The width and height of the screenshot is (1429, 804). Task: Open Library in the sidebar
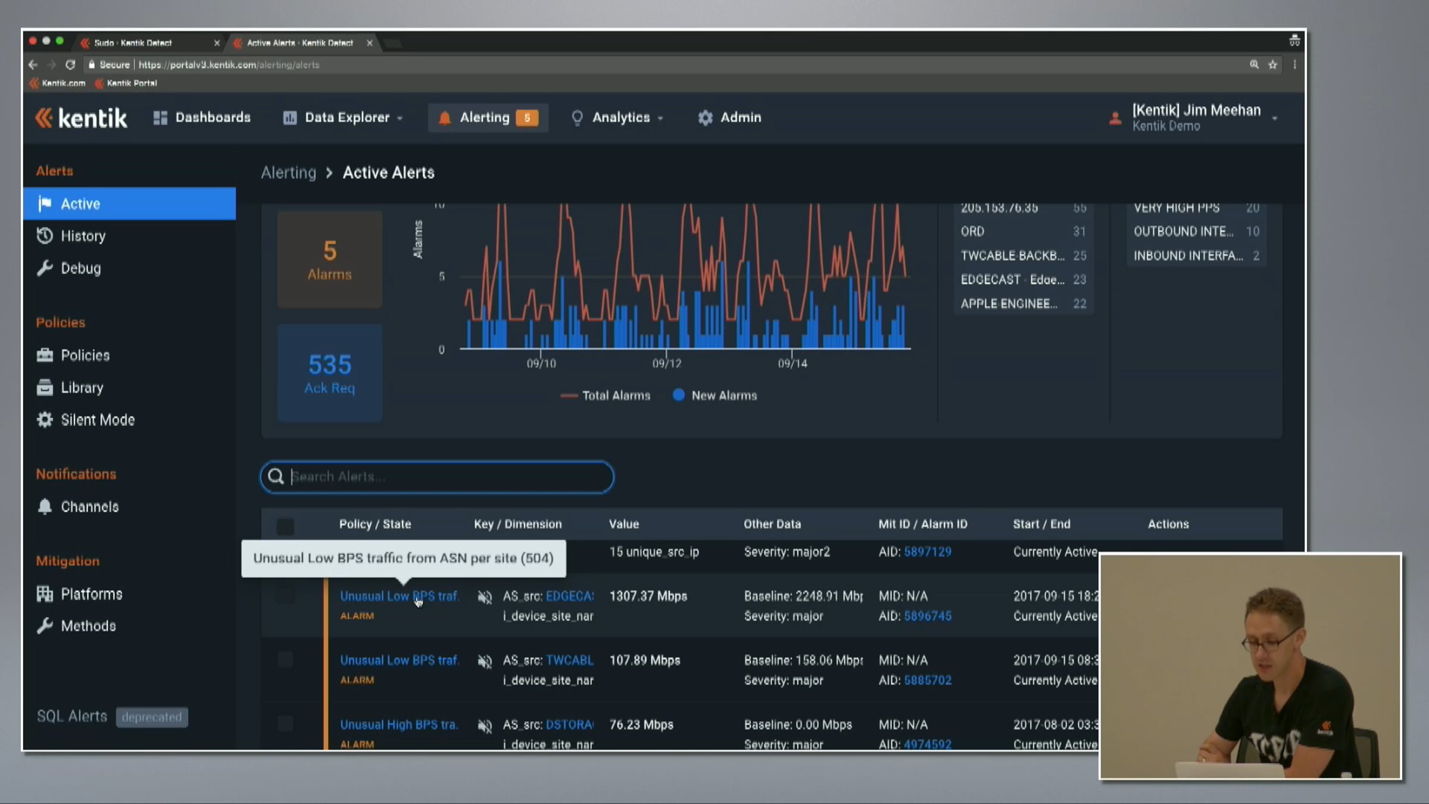tap(82, 388)
